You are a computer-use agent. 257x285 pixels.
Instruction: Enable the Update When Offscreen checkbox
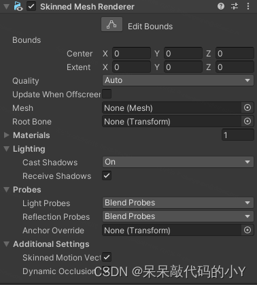[107, 94]
